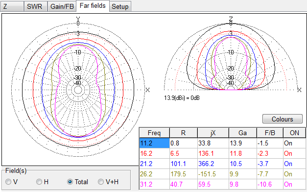Toggle the On cell for 11.2 row

click(294, 143)
